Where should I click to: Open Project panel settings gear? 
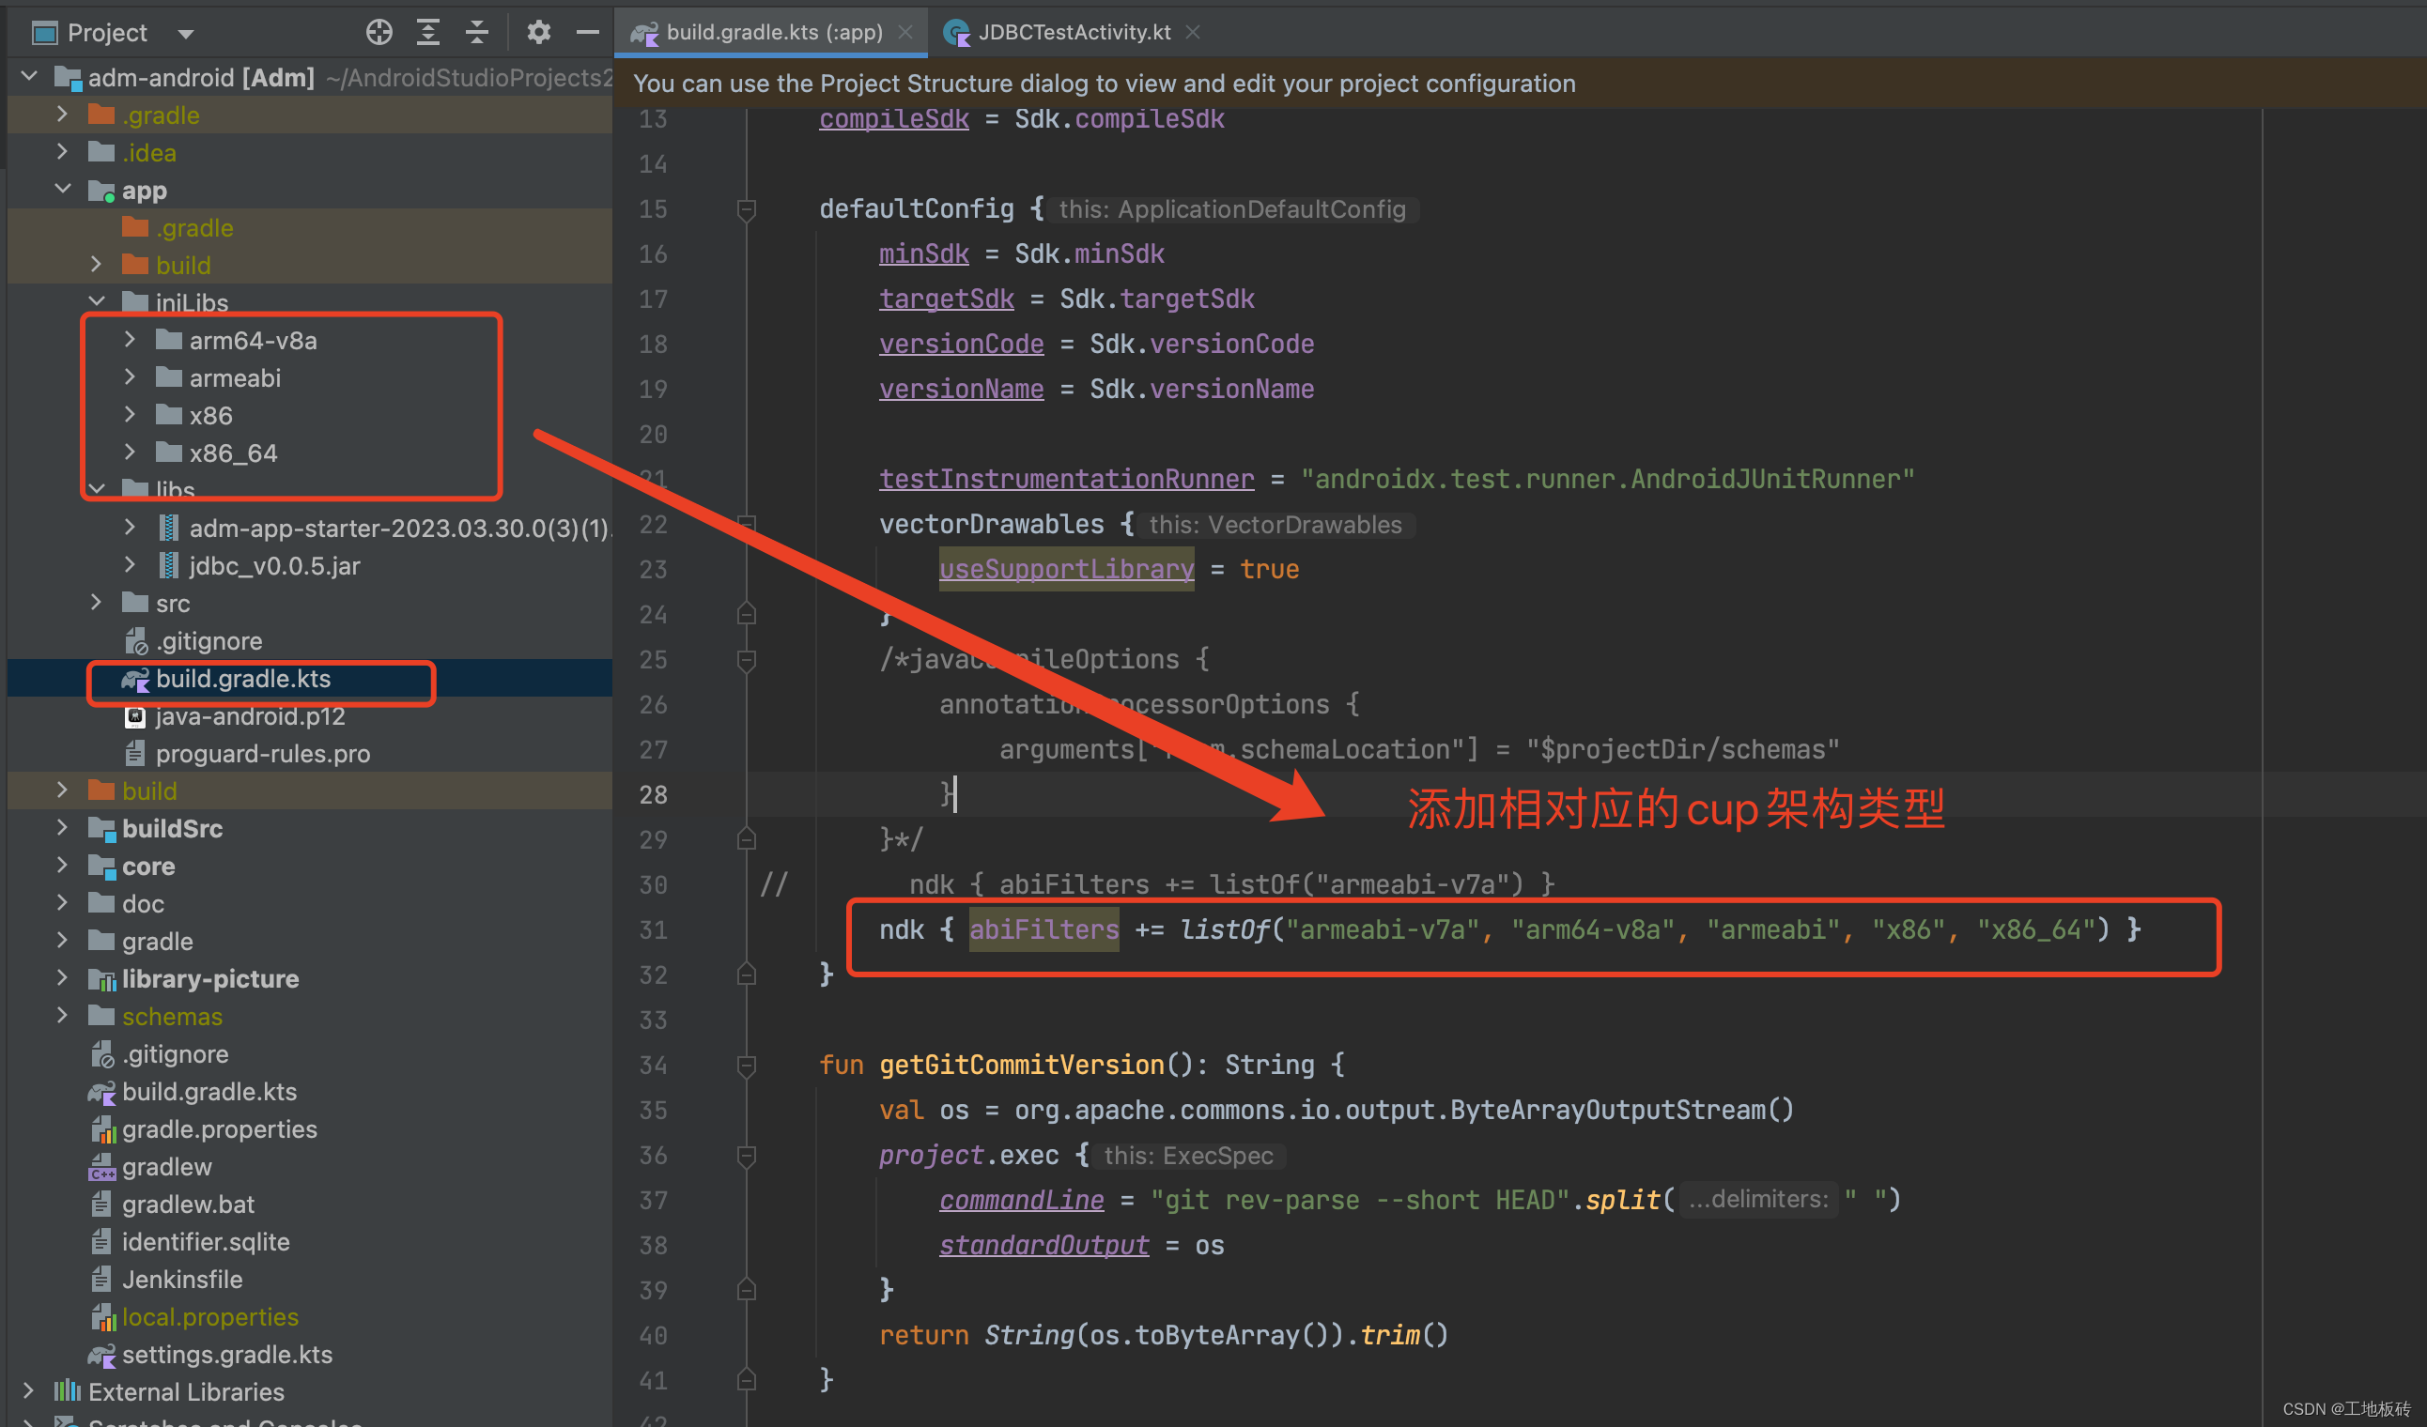pyautogui.click(x=538, y=33)
